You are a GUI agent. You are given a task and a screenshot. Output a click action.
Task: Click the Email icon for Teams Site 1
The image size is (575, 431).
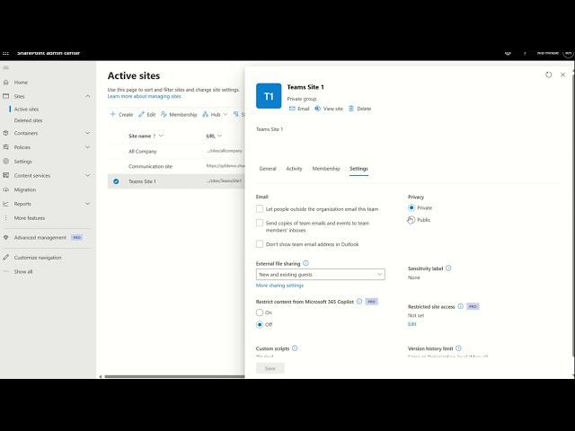[292, 109]
